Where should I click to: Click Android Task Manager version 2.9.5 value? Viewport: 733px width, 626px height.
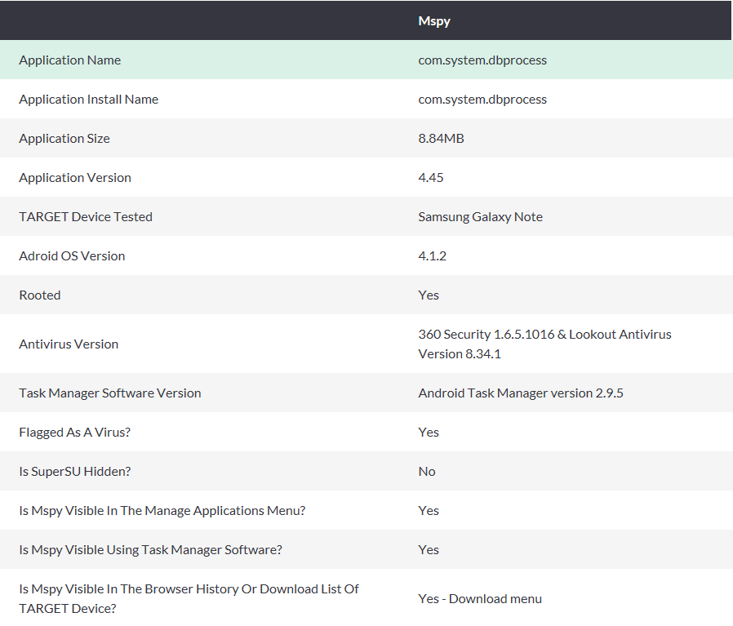(x=520, y=393)
